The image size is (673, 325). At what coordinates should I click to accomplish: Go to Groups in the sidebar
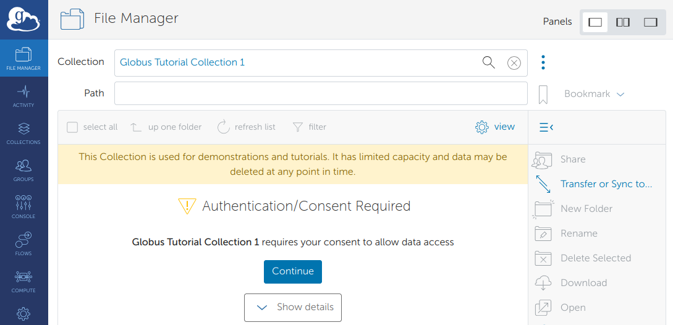point(23,170)
